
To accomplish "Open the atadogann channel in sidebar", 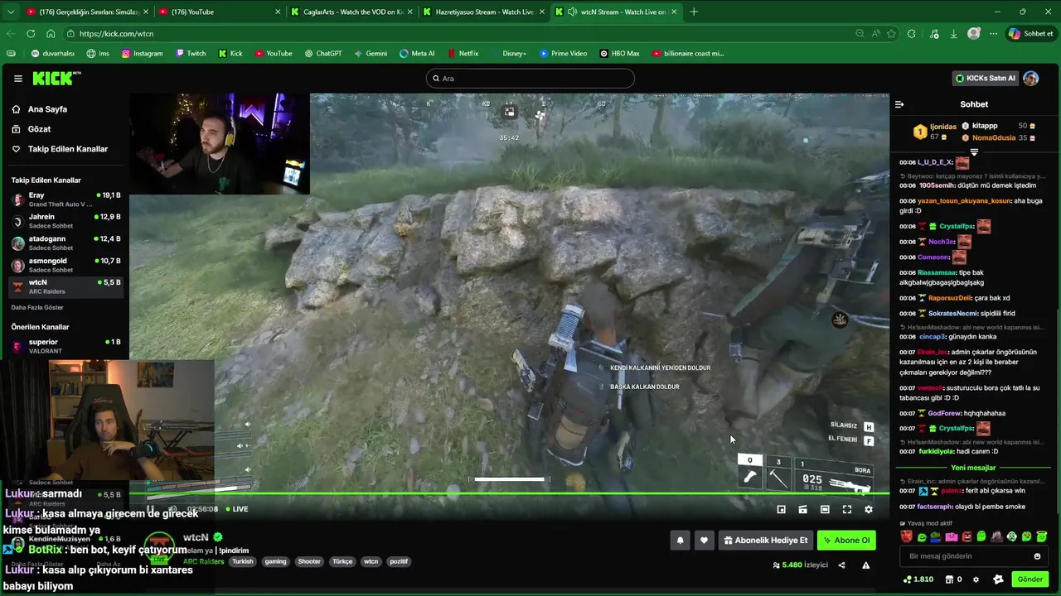I will tap(65, 243).
